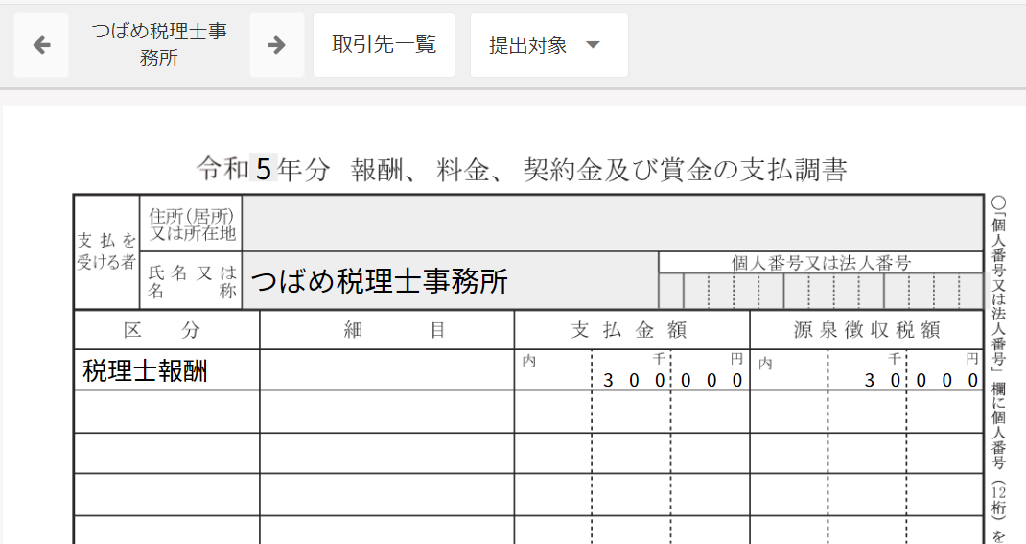Click the 支払金額 column header

point(632,329)
